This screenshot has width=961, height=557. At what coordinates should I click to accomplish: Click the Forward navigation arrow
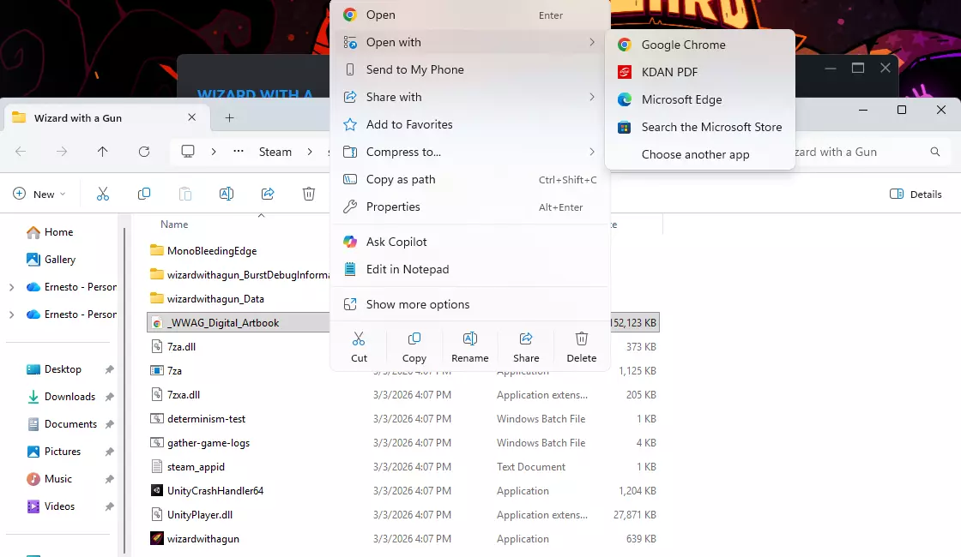tap(61, 152)
